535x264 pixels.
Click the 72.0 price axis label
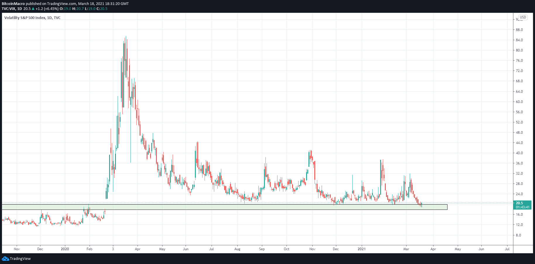[x=519, y=71]
